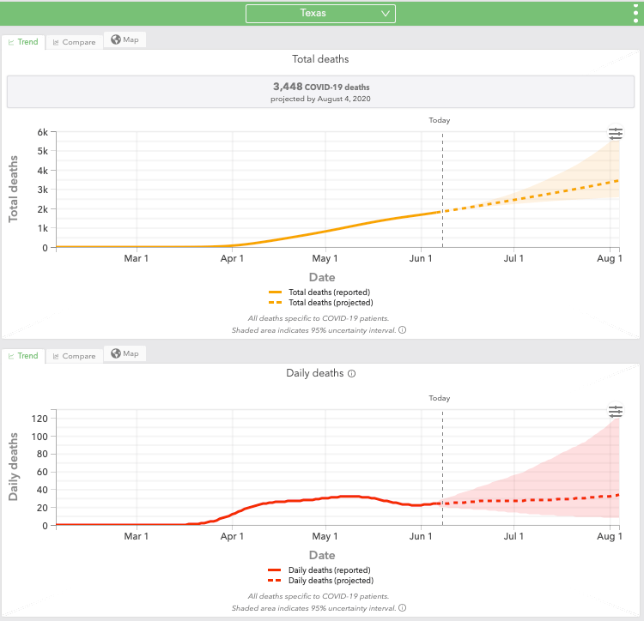The image size is (644, 621).
Task: Hide Daily deaths (projected) legend series
Action: pyautogui.click(x=322, y=581)
